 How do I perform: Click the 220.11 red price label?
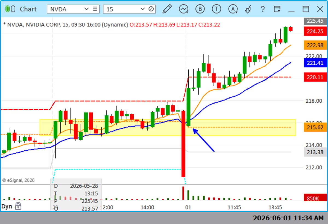pos(315,77)
